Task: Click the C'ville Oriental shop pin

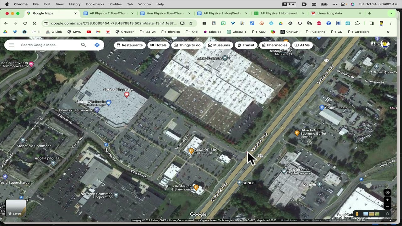Action: (322, 108)
